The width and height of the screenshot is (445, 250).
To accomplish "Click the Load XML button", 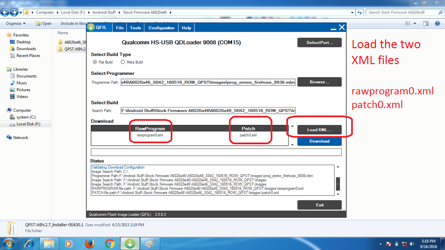I will coord(319,130).
